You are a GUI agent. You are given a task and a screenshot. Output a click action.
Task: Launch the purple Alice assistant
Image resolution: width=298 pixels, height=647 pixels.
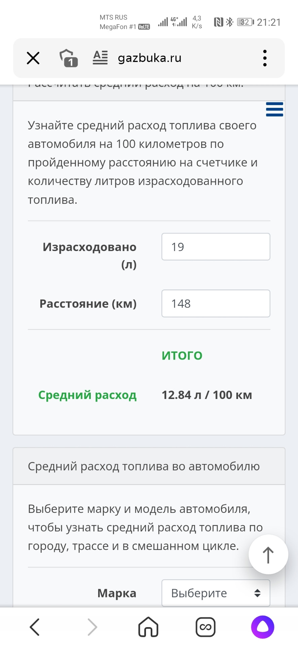pos(262,627)
